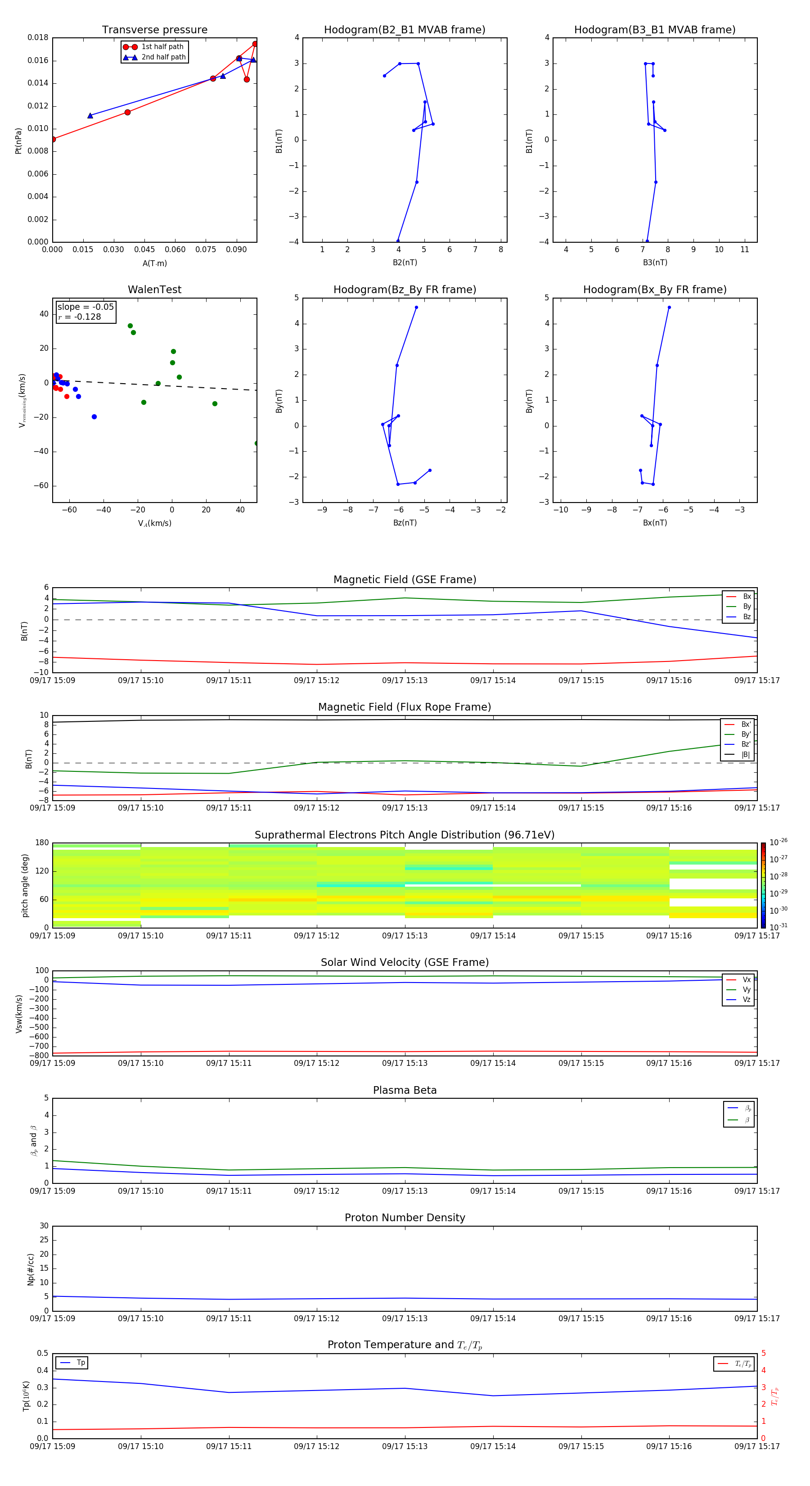810x1486 pixels.
Task: Click the "B2(nT)" x-axis label
Action: (x=405, y=263)
